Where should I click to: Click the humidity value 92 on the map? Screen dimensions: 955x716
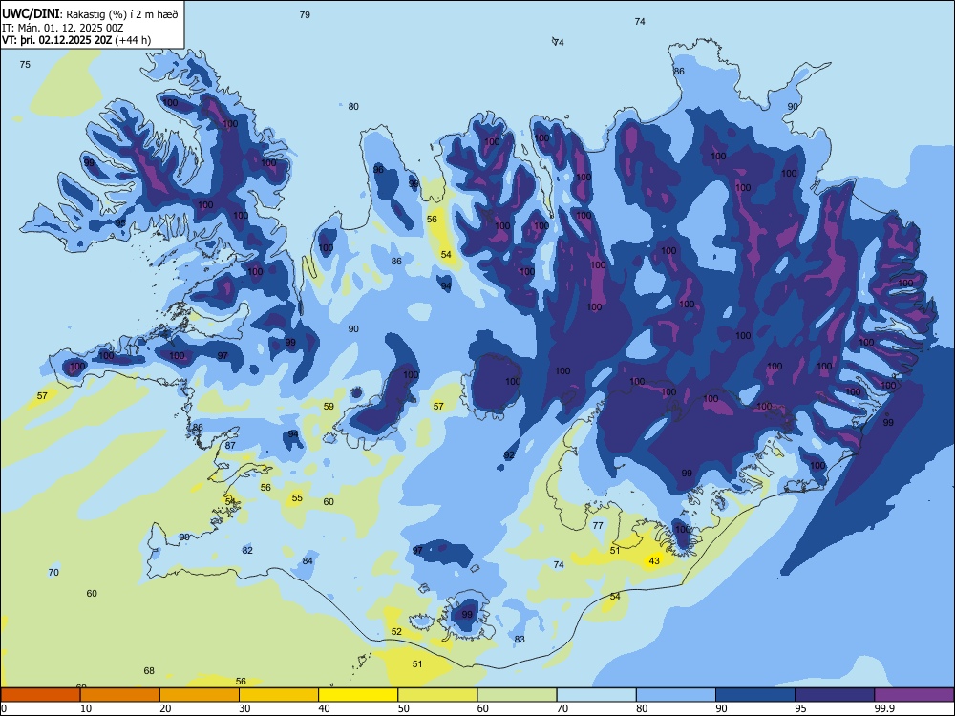click(x=509, y=455)
